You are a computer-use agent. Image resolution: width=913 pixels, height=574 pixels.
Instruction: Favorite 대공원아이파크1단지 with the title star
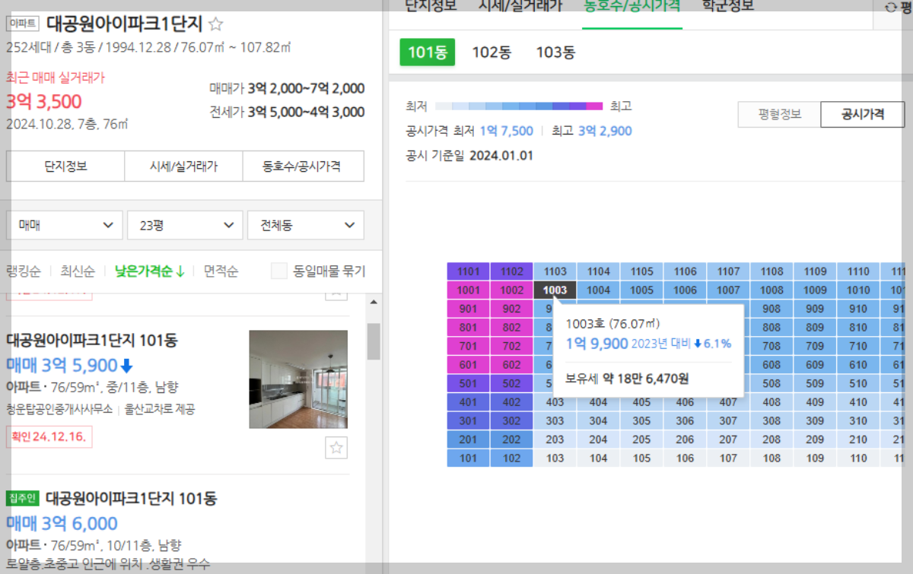coord(216,24)
